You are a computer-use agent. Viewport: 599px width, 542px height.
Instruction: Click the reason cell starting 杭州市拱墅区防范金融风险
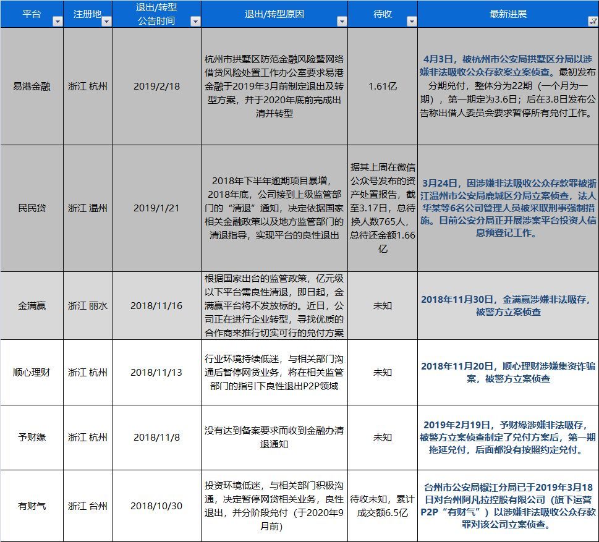point(274,87)
